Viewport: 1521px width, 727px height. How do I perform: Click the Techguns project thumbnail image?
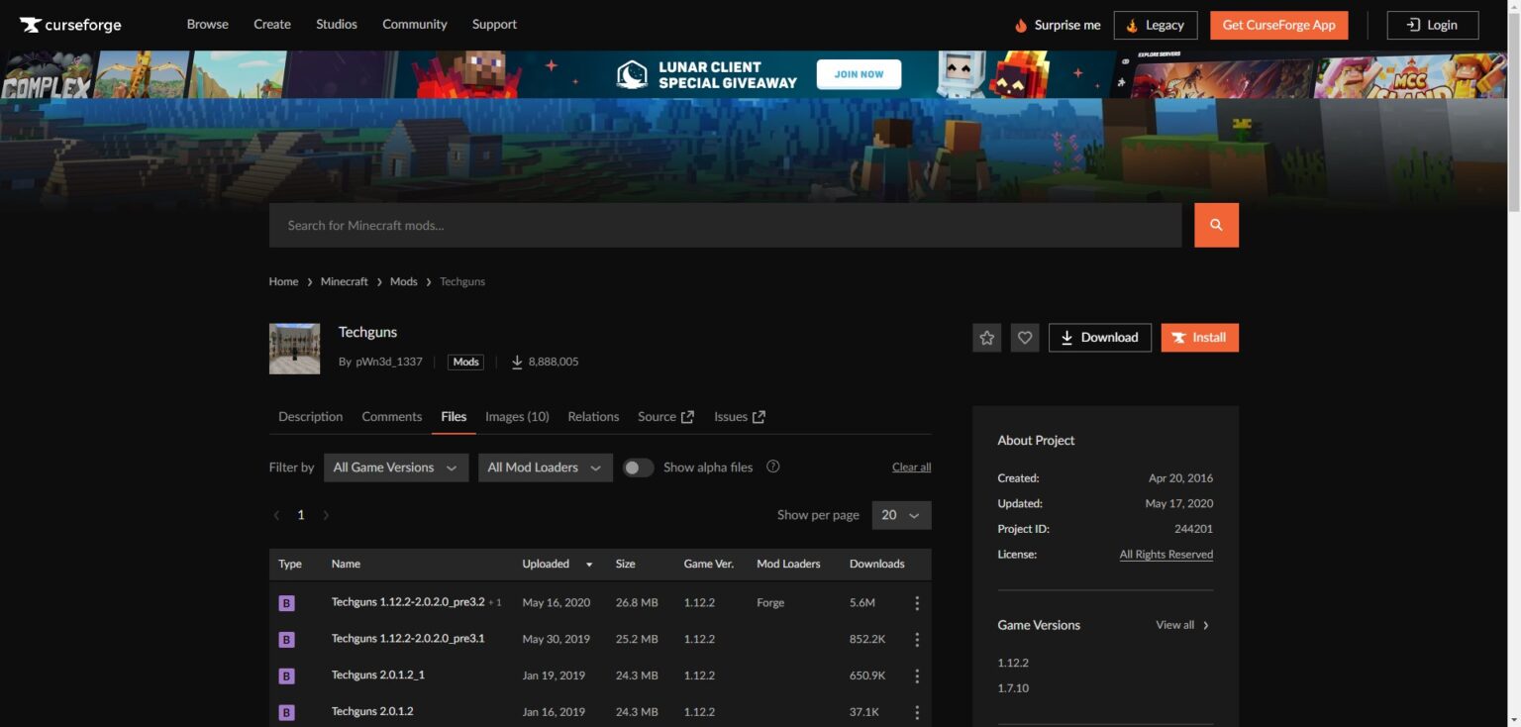click(294, 349)
